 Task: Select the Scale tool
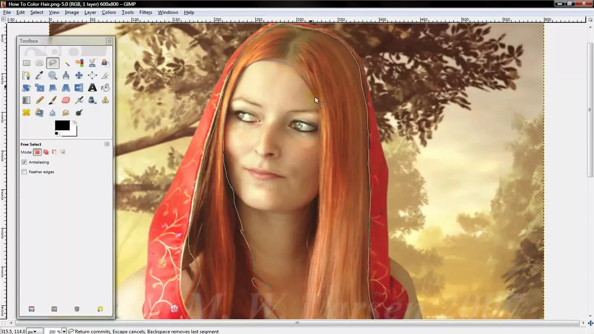pyautogui.click(x=39, y=88)
